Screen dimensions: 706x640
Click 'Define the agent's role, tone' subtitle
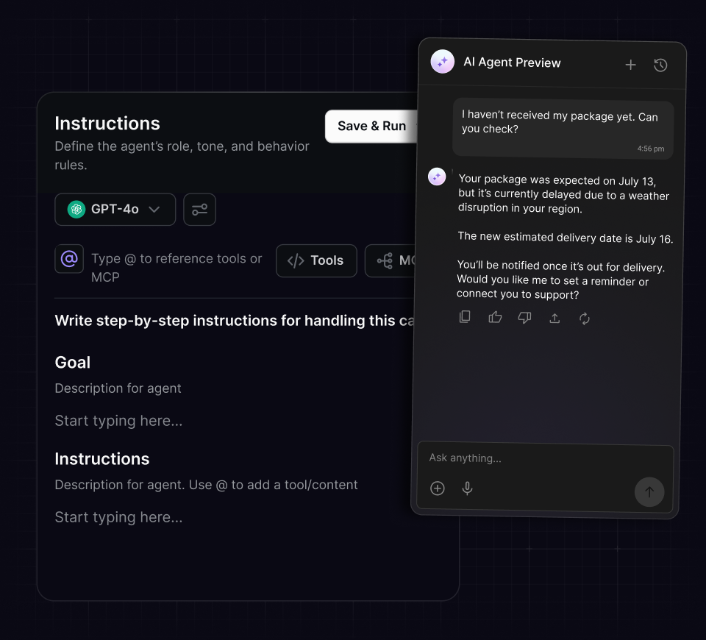[x=182, y=155]
